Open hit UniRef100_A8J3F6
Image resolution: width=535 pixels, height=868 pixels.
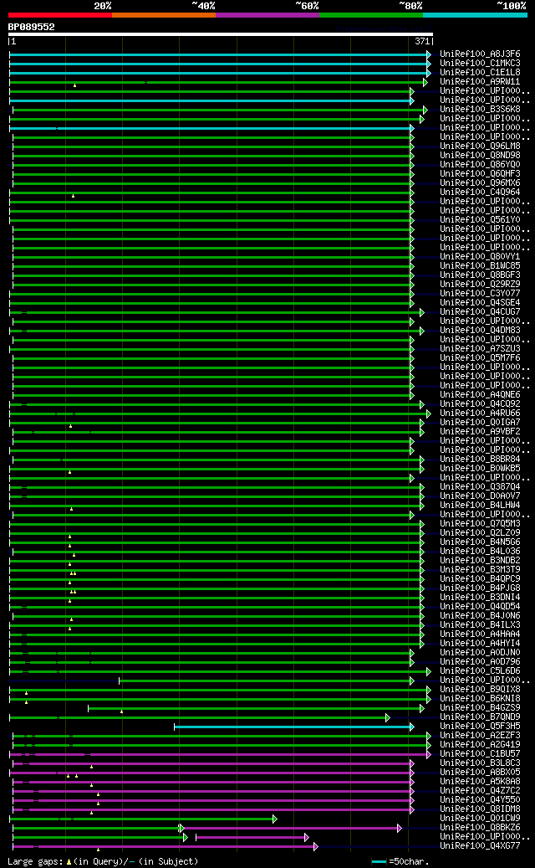[x=480, y=54]
